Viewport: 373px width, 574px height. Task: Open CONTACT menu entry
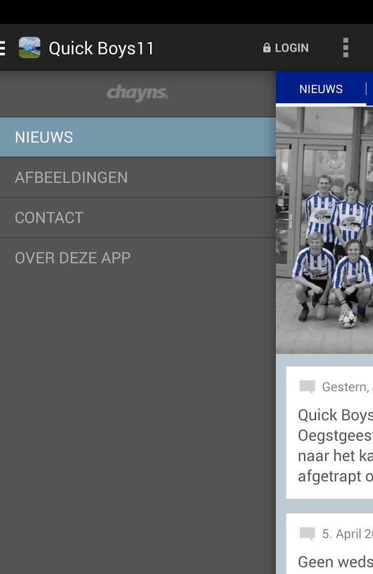pos(138,218)
